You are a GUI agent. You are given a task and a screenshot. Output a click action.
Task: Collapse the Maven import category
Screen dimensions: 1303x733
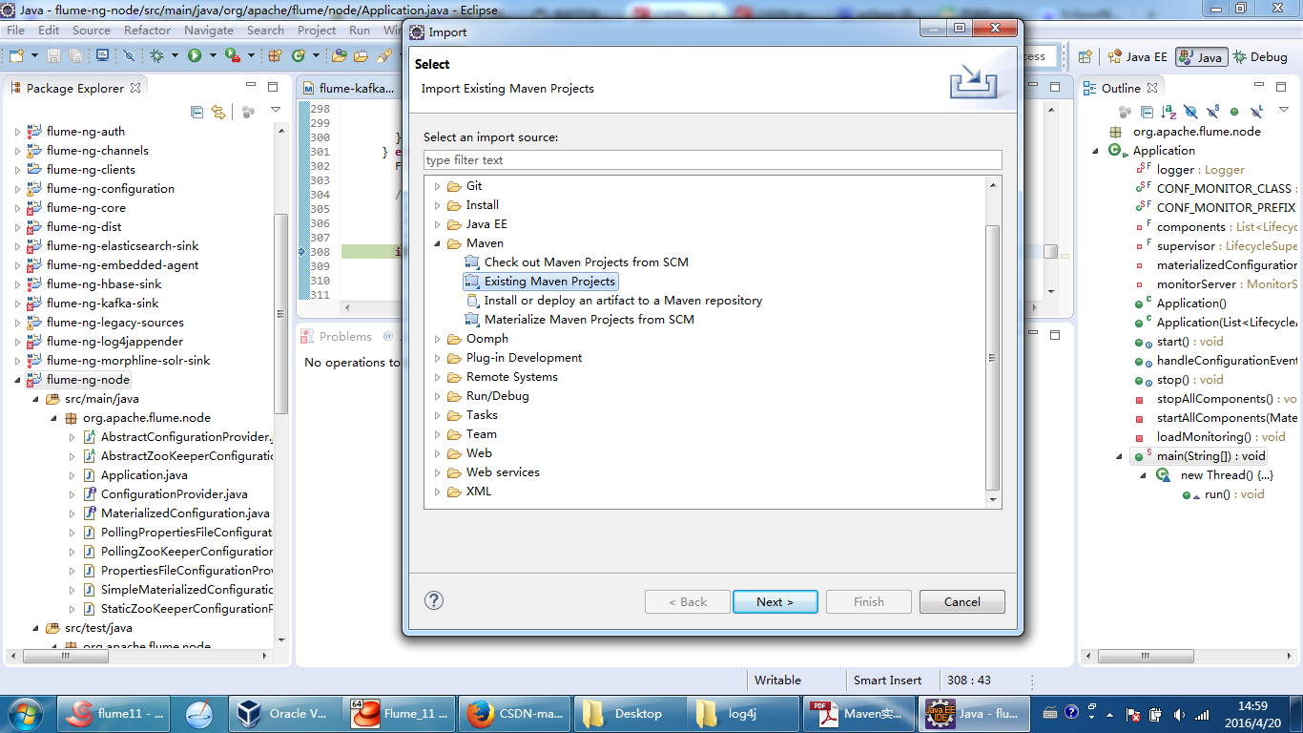click(438, 243)
